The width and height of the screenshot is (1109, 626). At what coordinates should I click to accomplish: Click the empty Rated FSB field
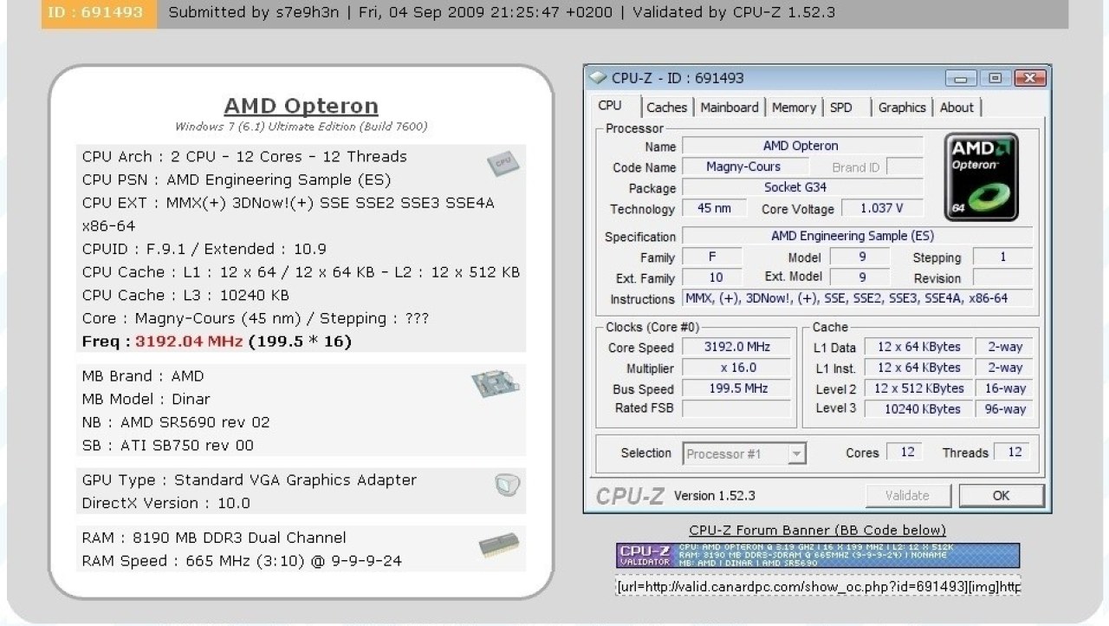[x=736, y=408]
